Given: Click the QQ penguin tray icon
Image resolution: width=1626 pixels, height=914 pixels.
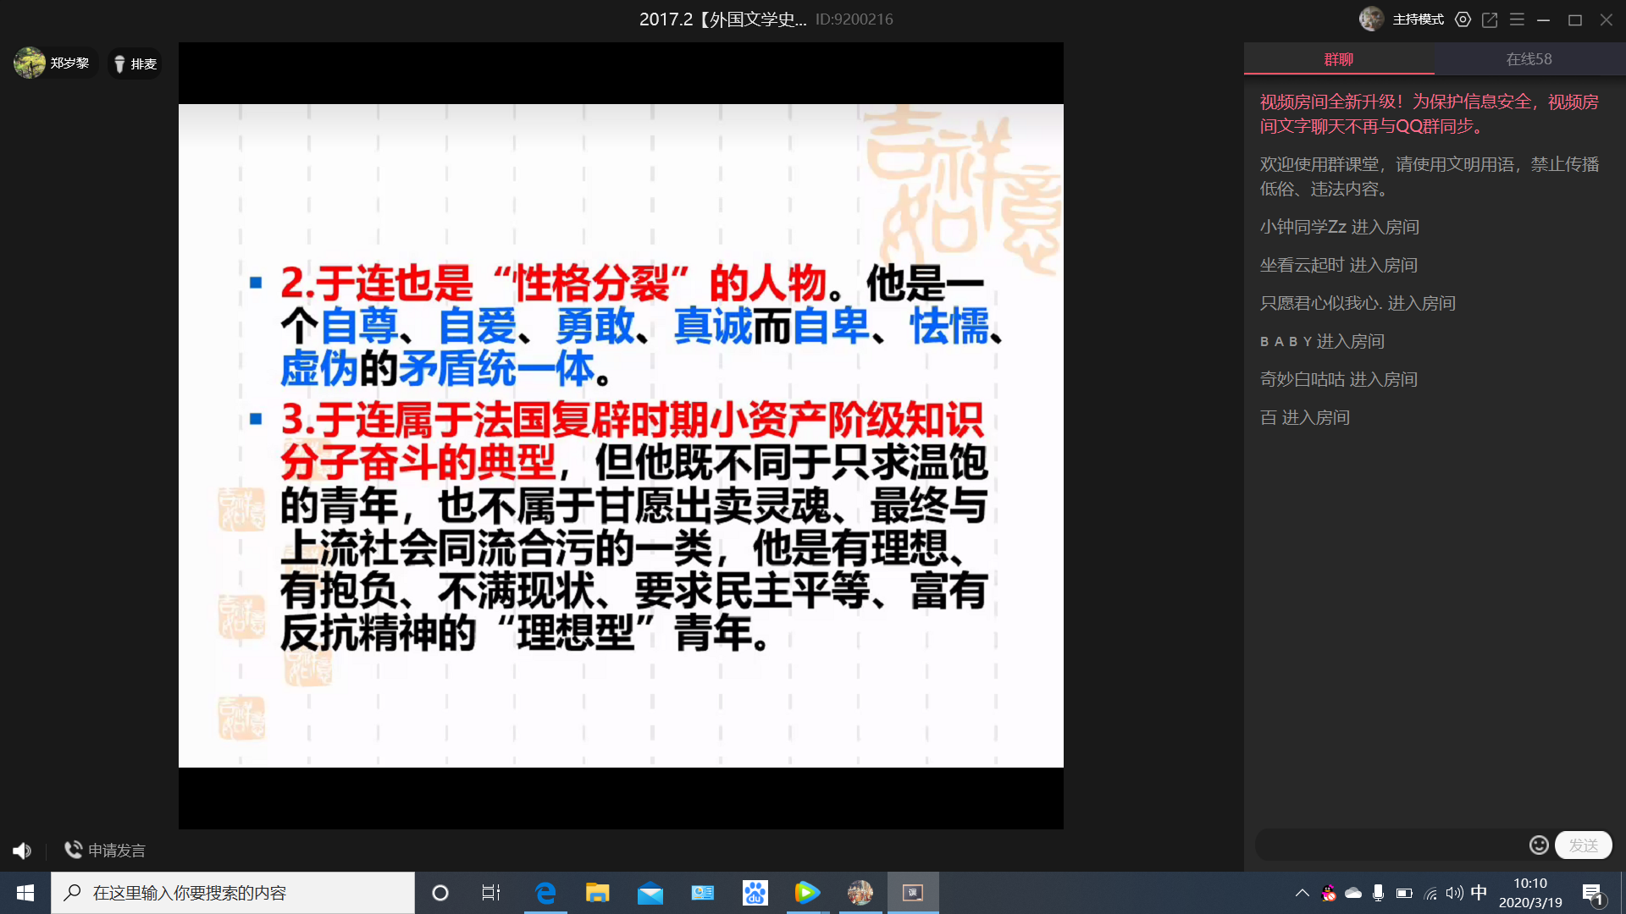Looking at the screenshot, I should coord(1328,893).
